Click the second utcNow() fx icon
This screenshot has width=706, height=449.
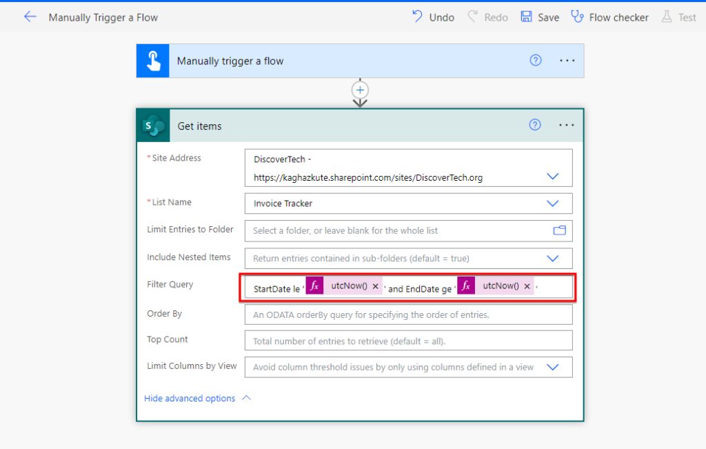[466, 286]
